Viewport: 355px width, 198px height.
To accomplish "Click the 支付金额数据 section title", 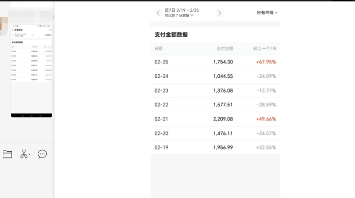I will point(171,35).
